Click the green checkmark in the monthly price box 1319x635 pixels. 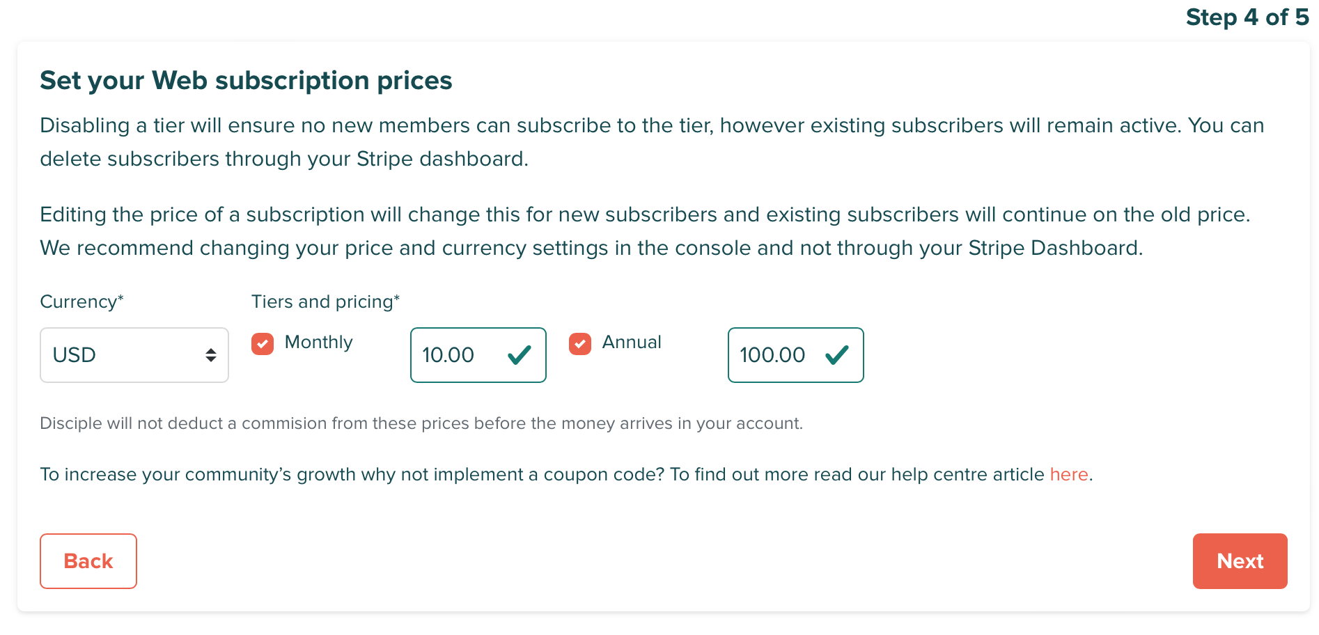coord(520,355)
